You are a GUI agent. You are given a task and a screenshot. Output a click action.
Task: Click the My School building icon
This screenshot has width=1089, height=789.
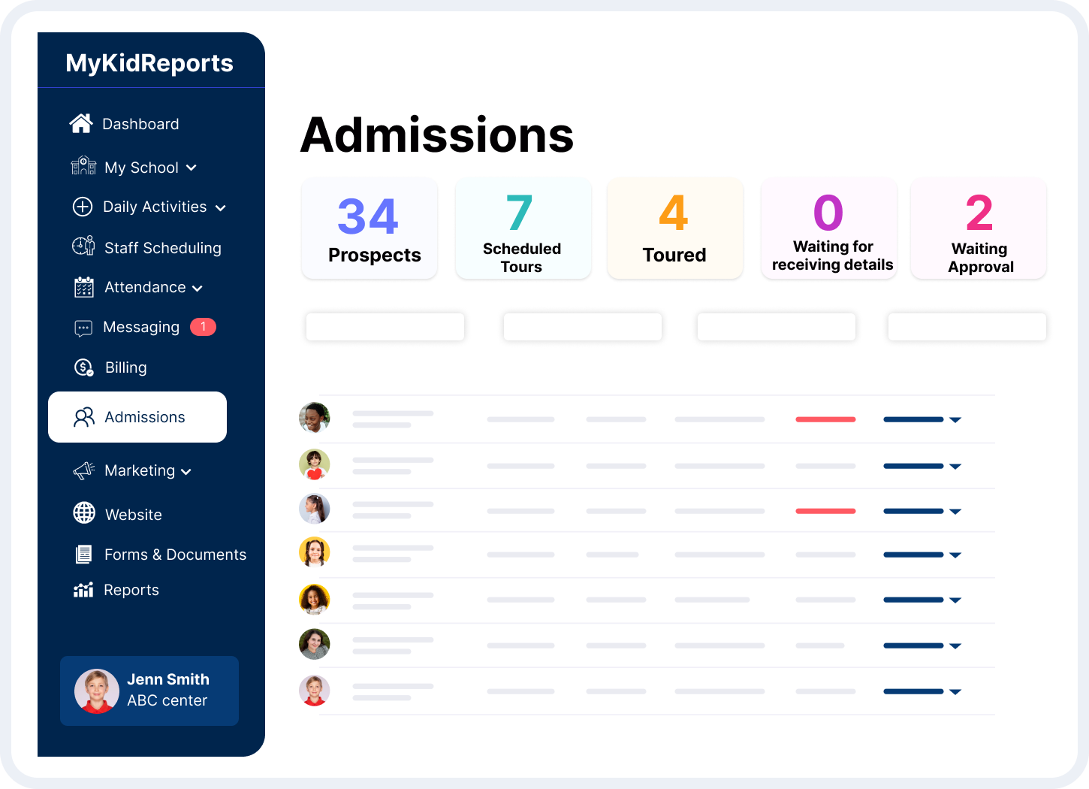(x=83, y=166)
